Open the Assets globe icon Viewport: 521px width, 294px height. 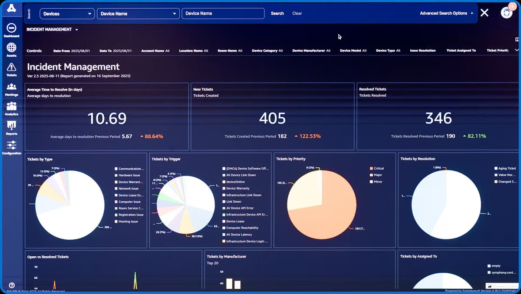11,47
